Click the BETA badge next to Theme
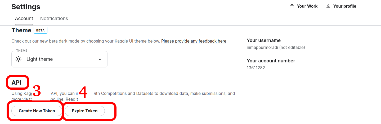The image size is (381, 124). [x=41, y=30]
